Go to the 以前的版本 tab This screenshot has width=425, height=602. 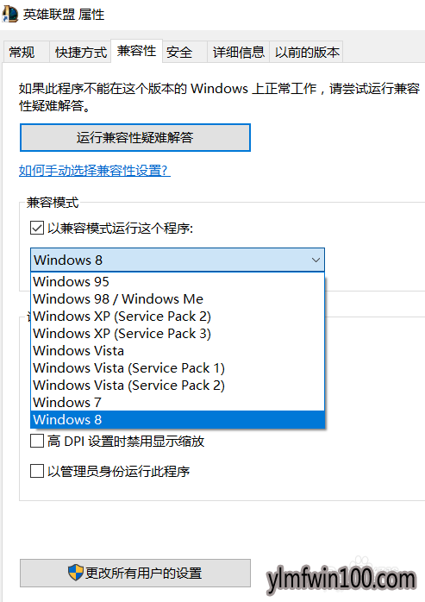tap(306, 52)
